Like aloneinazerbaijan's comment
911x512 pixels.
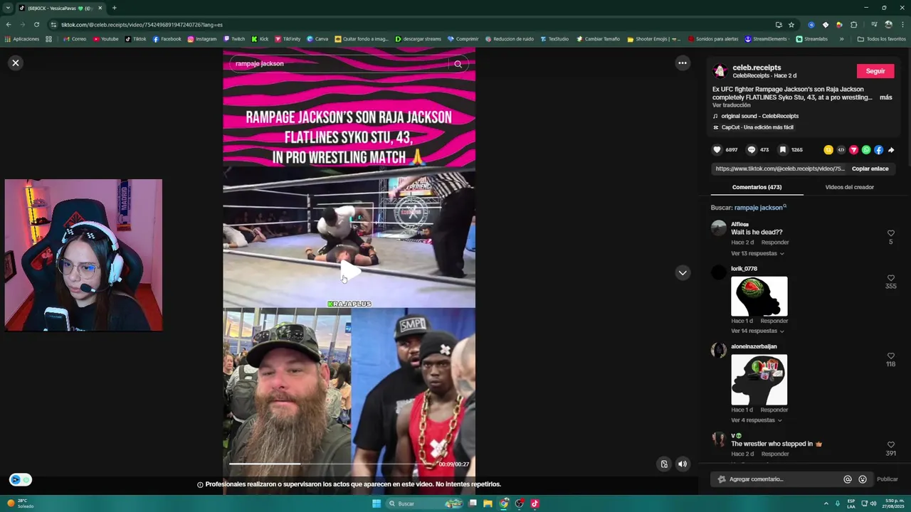point(890,356)
